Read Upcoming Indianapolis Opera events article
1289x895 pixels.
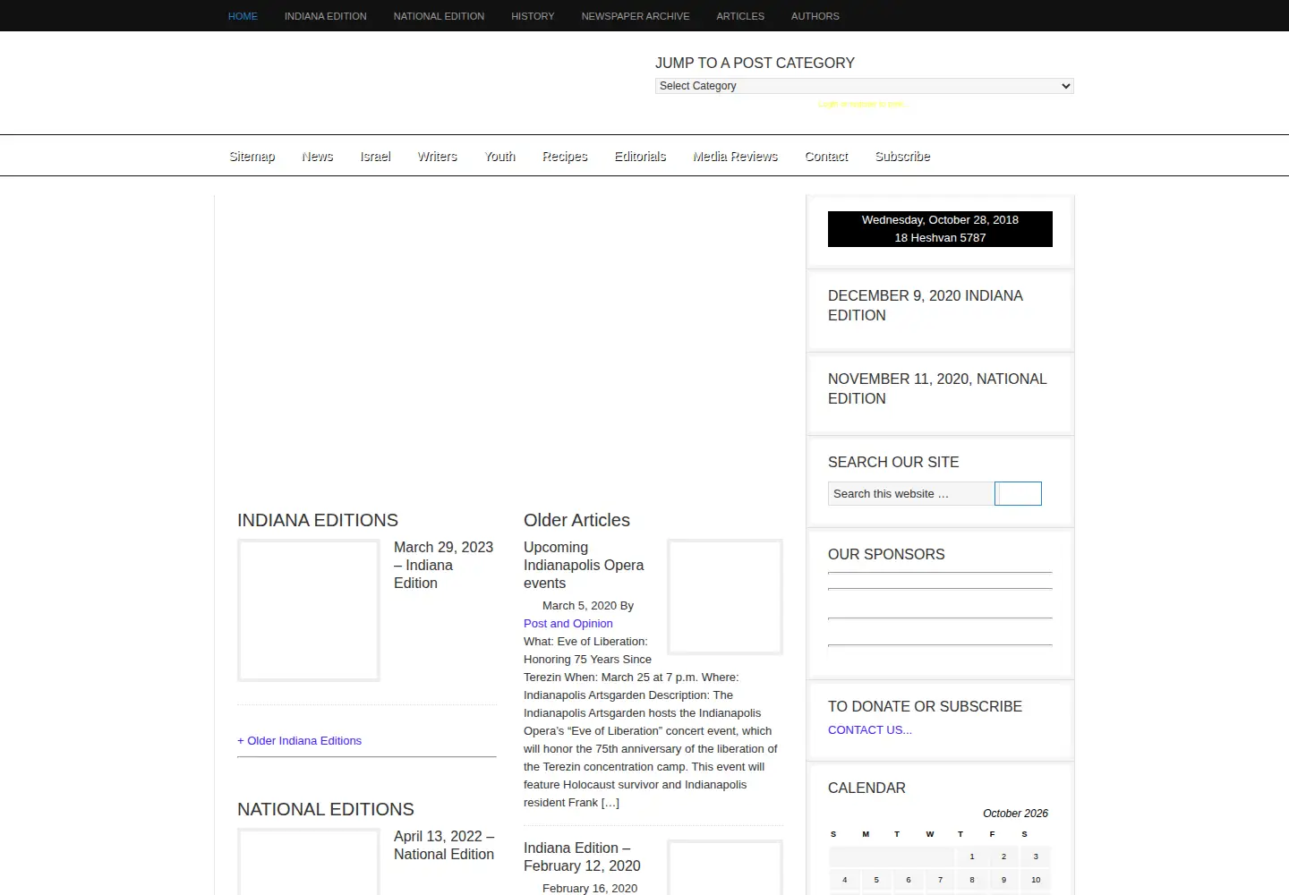coord(584,566)
